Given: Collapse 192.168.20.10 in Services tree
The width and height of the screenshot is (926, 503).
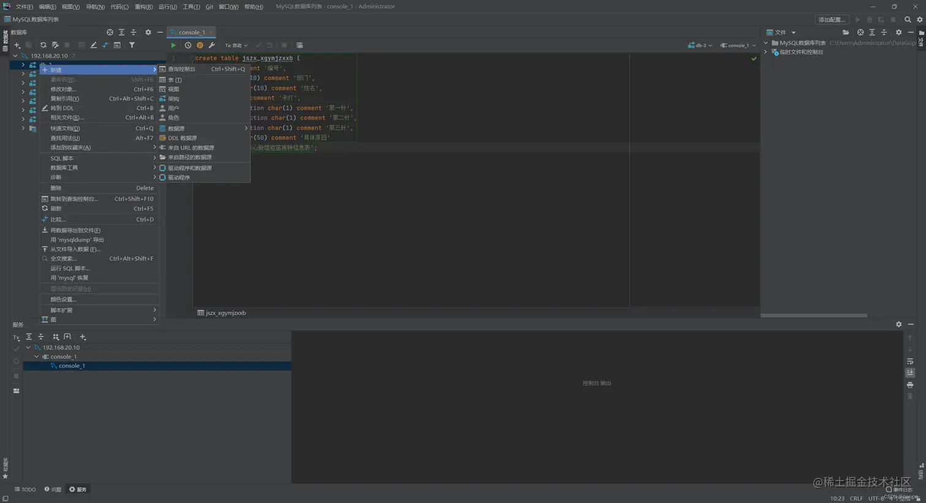Looking at the screenshot, I should tap(28, 347).
